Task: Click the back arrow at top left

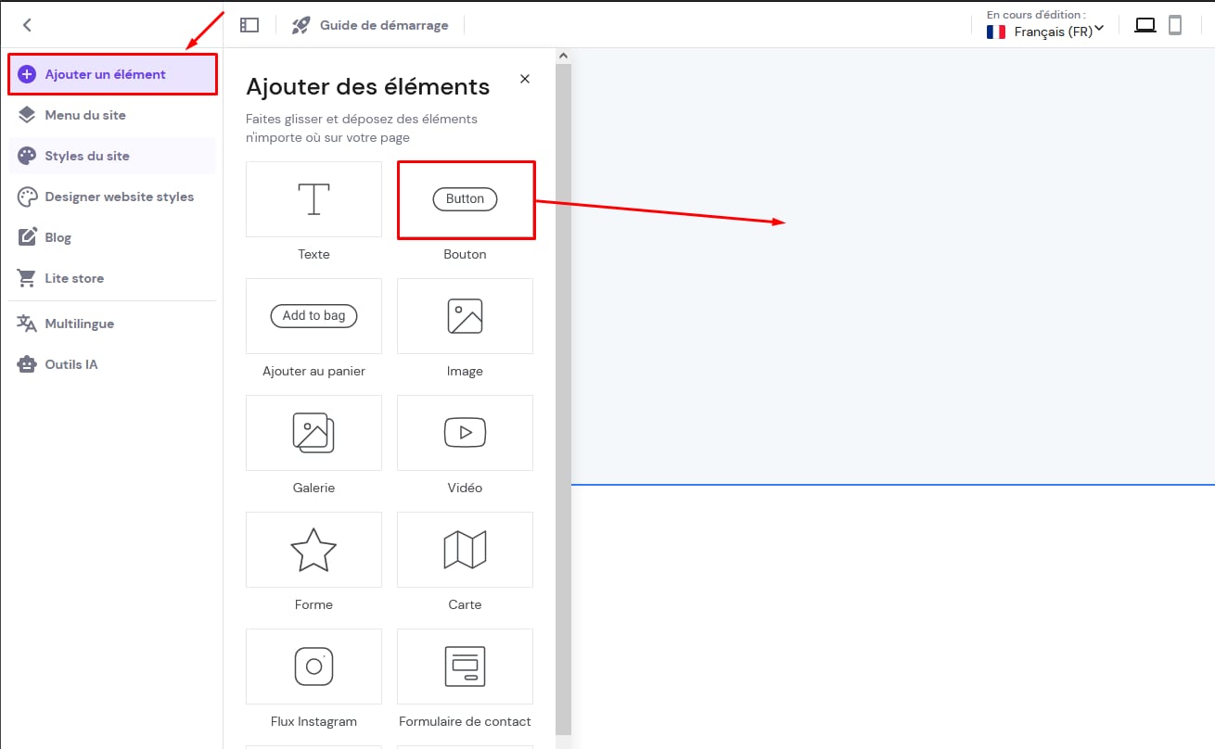Action: pos(27,25)
